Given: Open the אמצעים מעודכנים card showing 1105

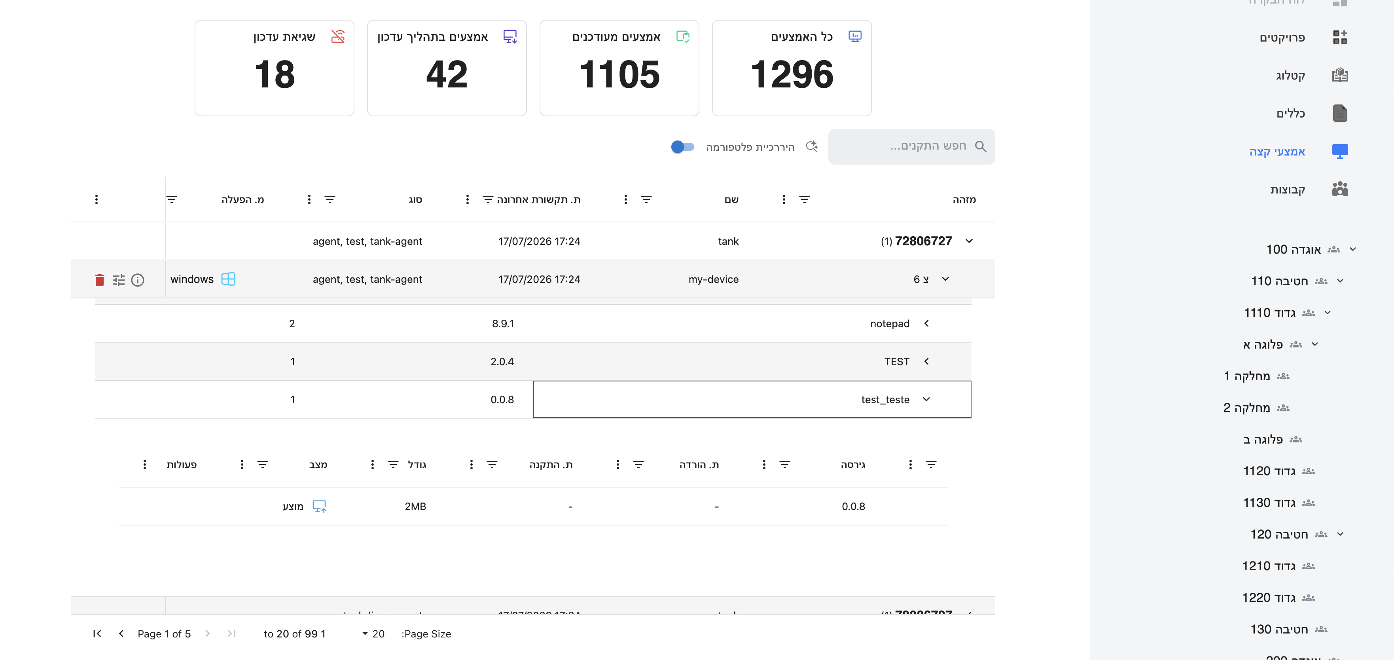Looking at the screenshot, I should [619, 68].
